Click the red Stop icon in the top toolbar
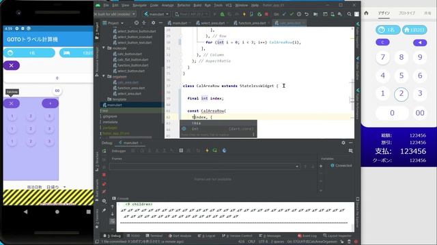The height and width of the screenshot is (245, 437). pos(266,14)
